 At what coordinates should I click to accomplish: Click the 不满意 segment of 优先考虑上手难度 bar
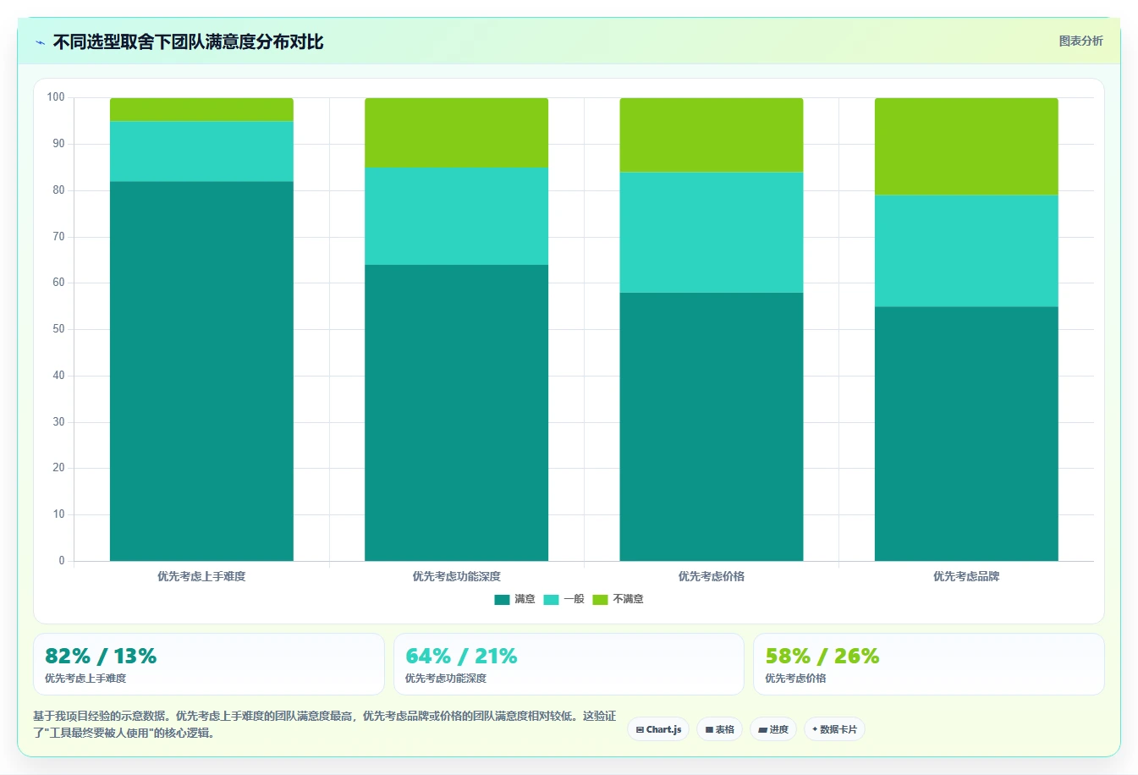point(201,109)
